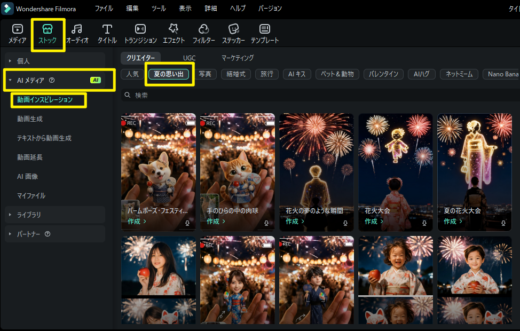520x331 pixels.
Task: Open the オーディオ panel
Action: pyautogui.click(x=77, y=34)
